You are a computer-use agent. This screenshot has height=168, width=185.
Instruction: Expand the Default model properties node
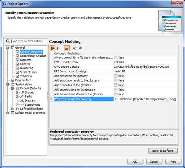point(7,113)
